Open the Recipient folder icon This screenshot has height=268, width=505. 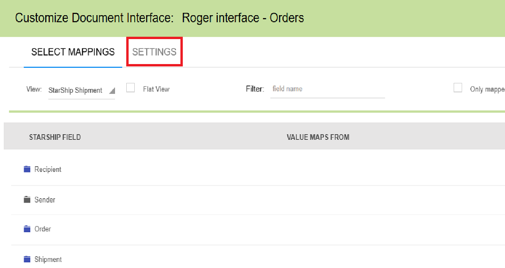click(27, 169)
